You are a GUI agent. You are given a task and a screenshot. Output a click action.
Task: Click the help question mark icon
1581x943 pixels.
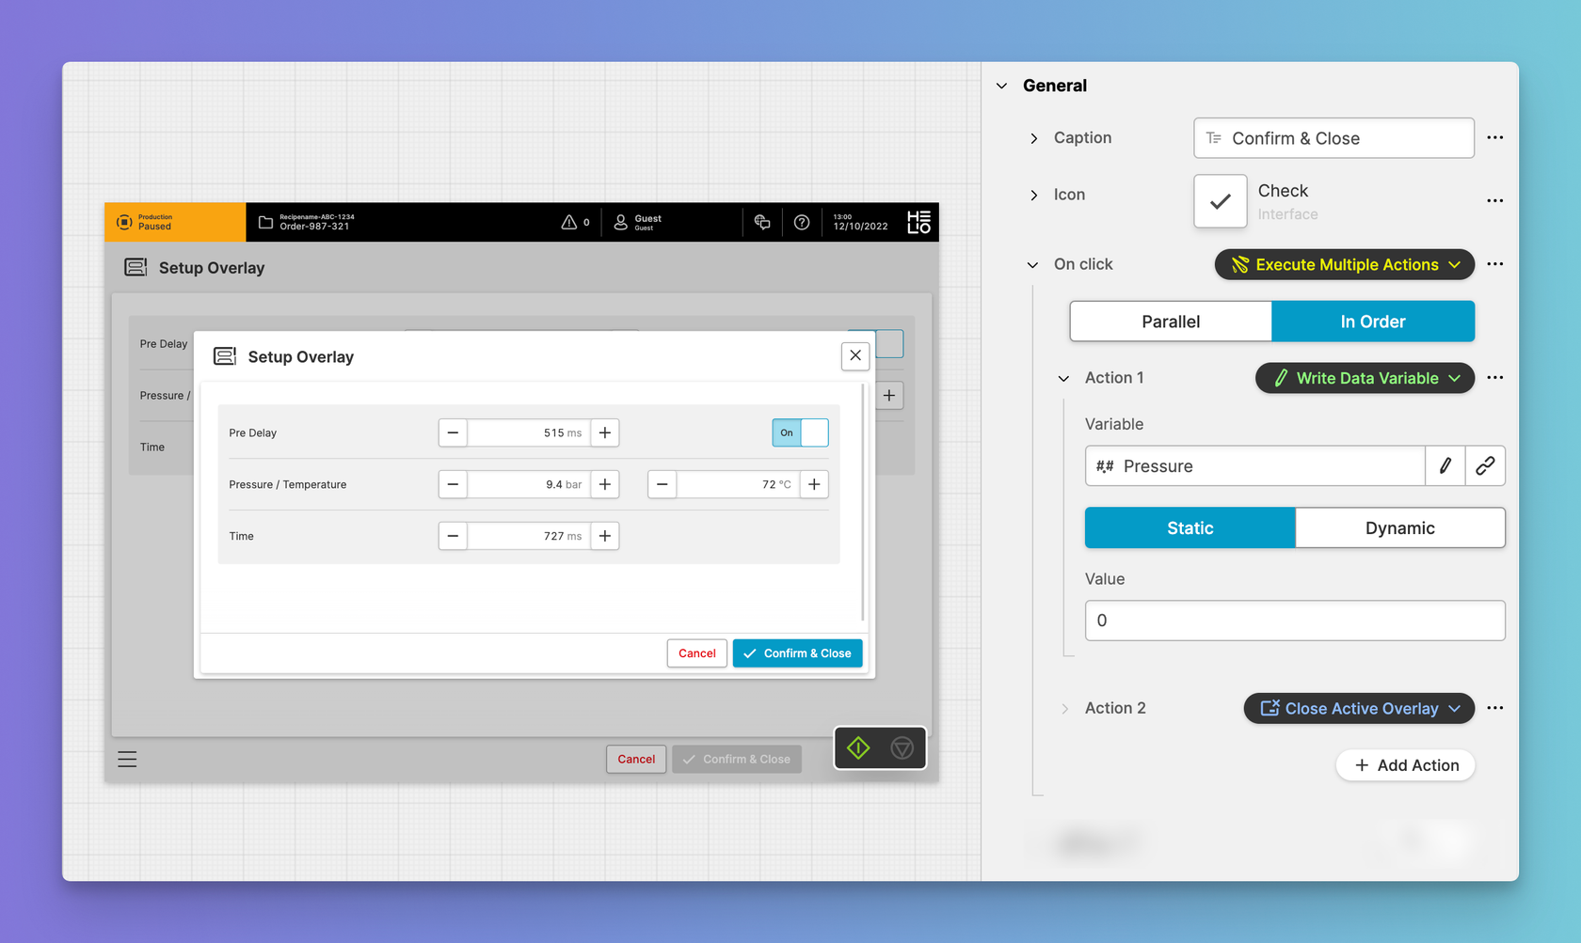802,223
